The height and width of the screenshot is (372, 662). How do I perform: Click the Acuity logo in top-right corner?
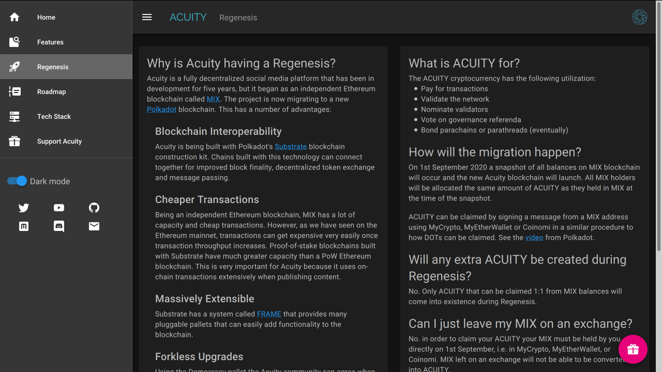639,17
